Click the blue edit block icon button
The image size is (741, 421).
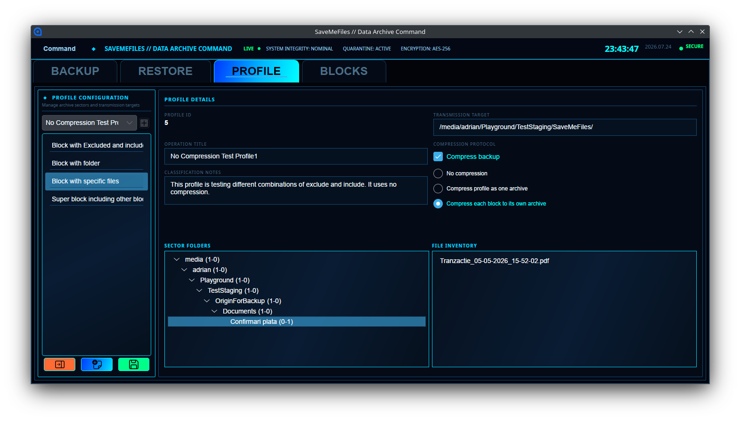(x=97, y=364)
